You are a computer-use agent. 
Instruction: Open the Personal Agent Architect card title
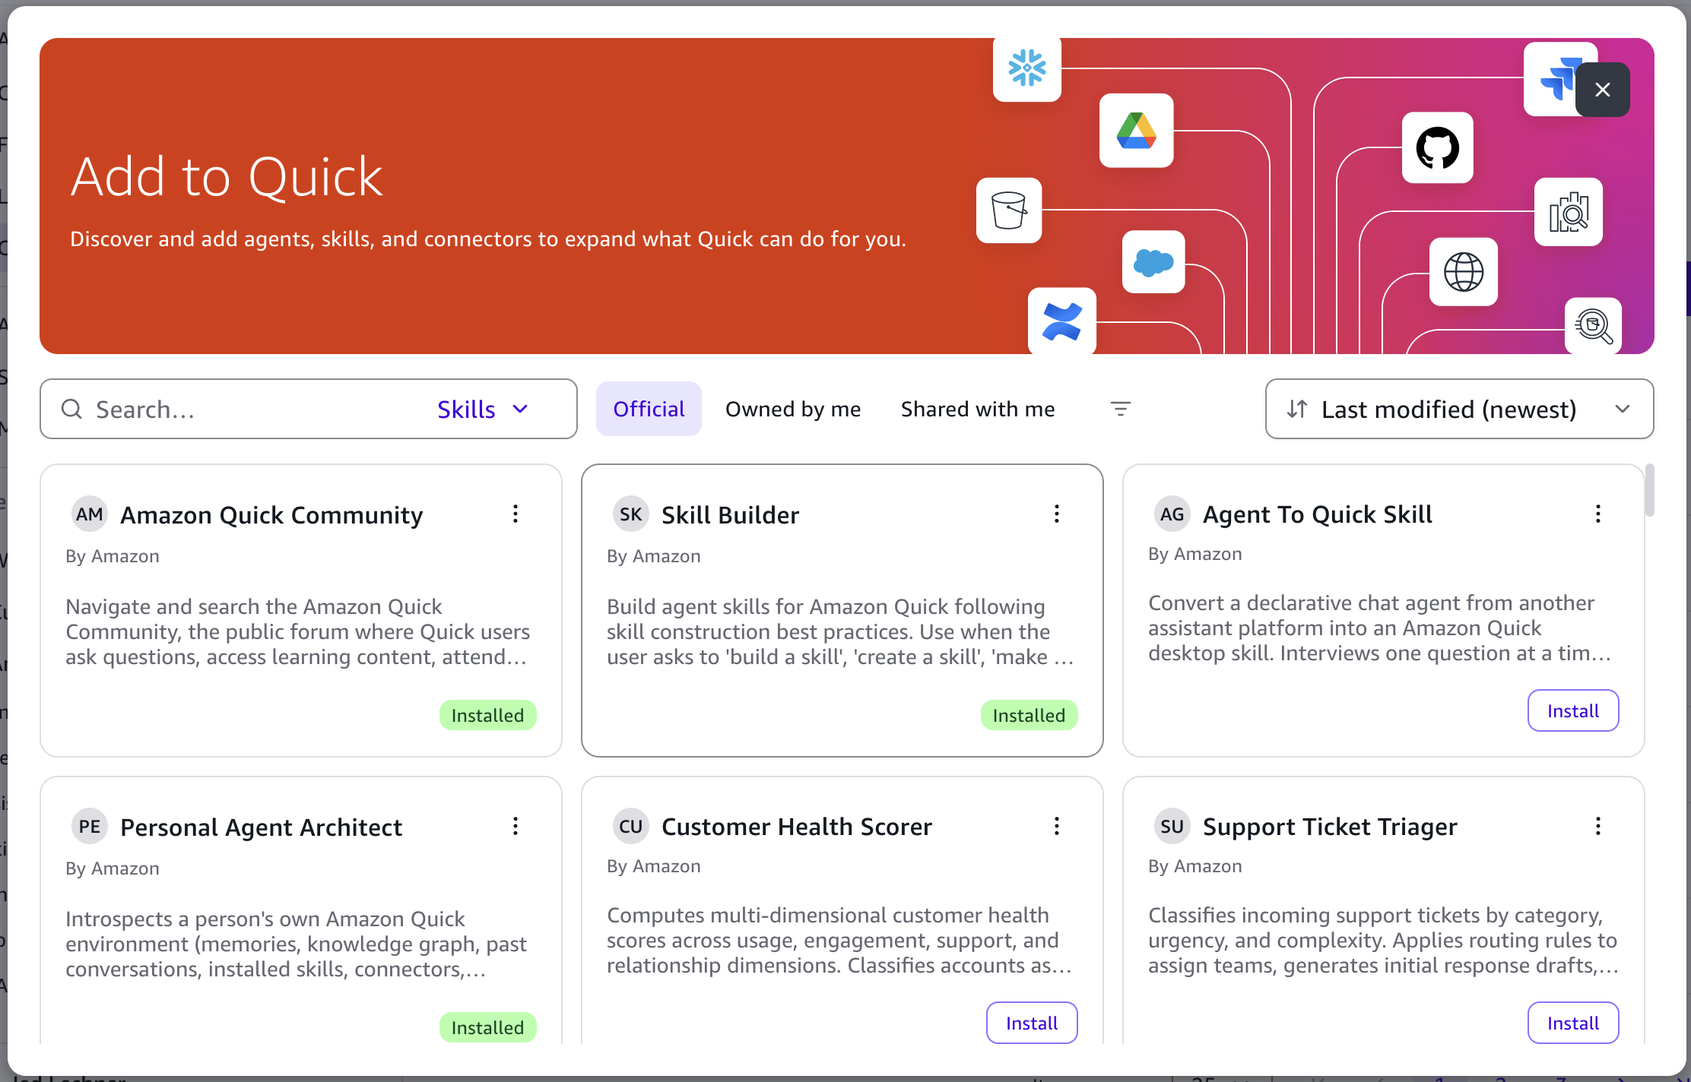click(x=261, y=827)
